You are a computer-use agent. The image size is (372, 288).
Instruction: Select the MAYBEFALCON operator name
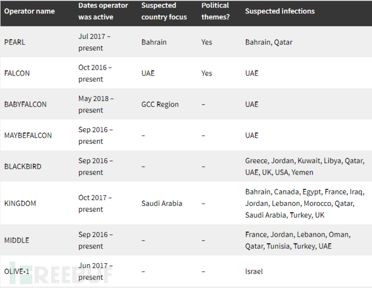[28, 135]
